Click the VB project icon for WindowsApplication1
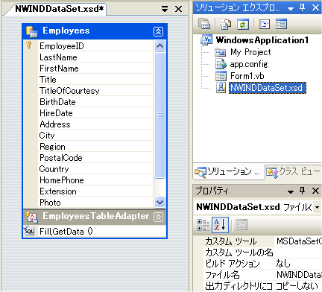 pos(206,39)
